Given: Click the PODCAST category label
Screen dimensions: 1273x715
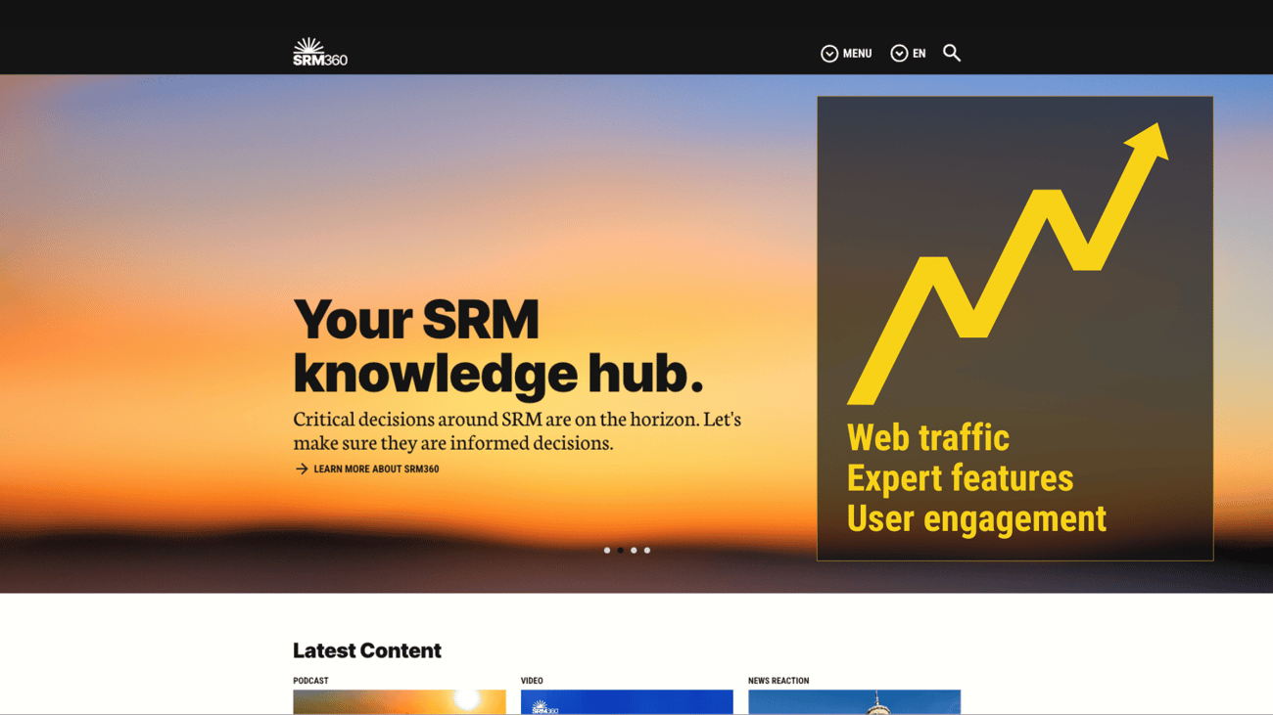Looking at the screenshot, I should tap(310, 681).
